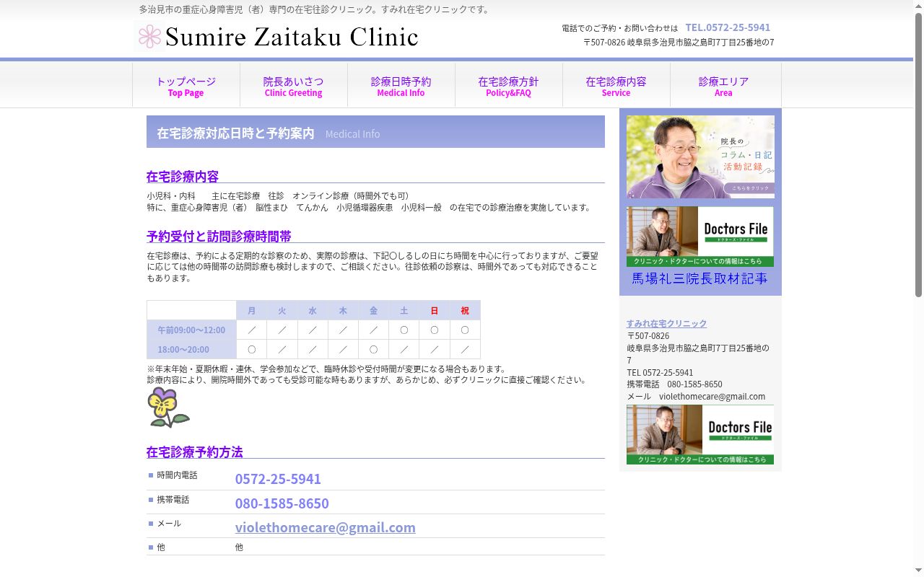Image resolution: width=924 pixels, height=577 pixels.
Task: Click the 火 column header in schedule table
Action: coord(282,311)
